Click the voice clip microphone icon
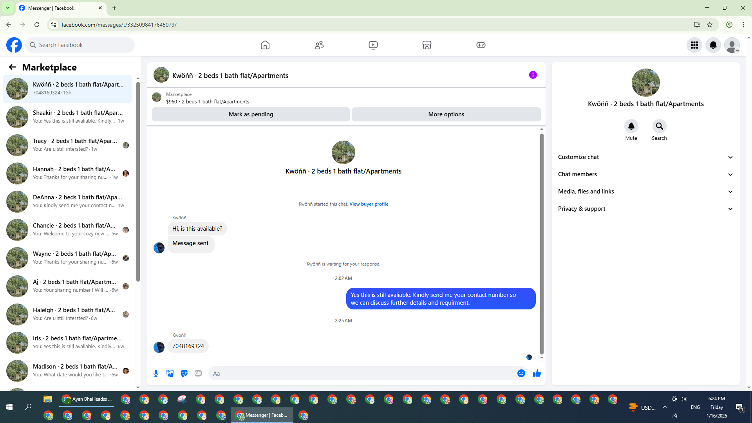Viewport: 752px width, 423px height. pyautogui.click(x=156, y=373)
